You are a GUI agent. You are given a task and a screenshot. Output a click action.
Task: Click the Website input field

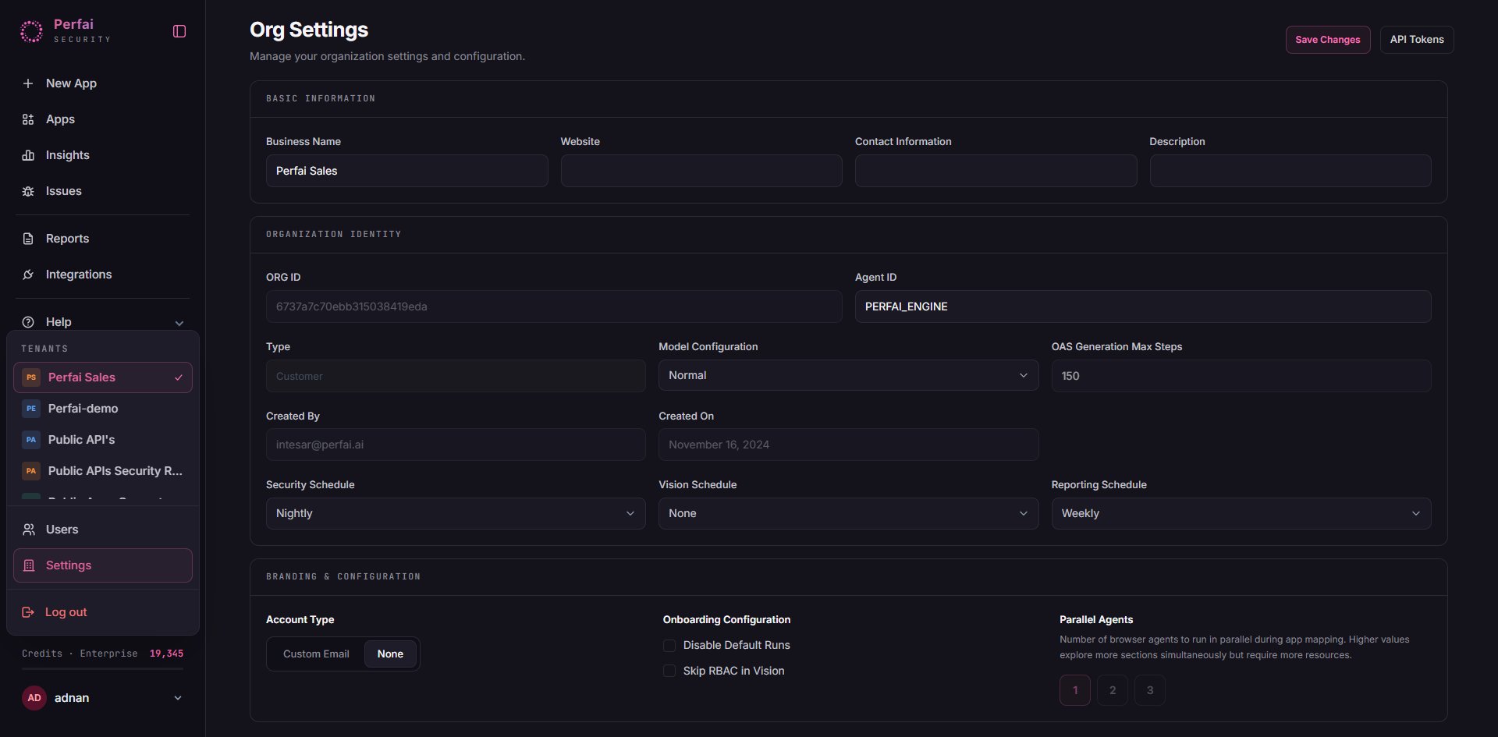click(x=701, y=171)
